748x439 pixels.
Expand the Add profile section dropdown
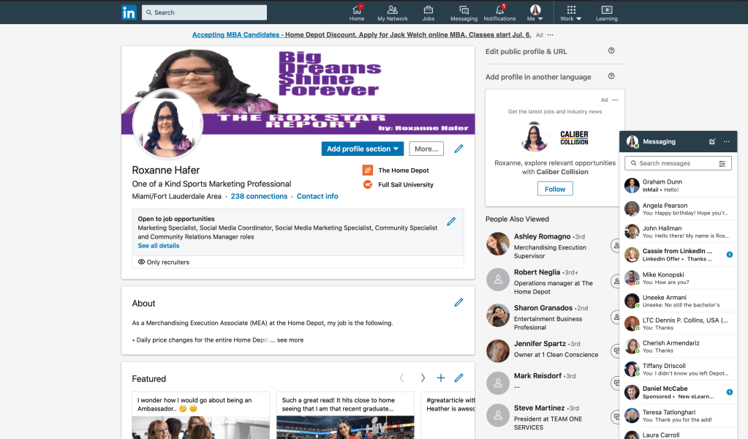pyautogui.click(x=363, y=149)
